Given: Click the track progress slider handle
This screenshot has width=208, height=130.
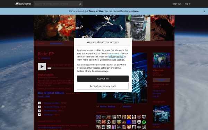Looking at the screenshot, I should [x=49, y=68].
